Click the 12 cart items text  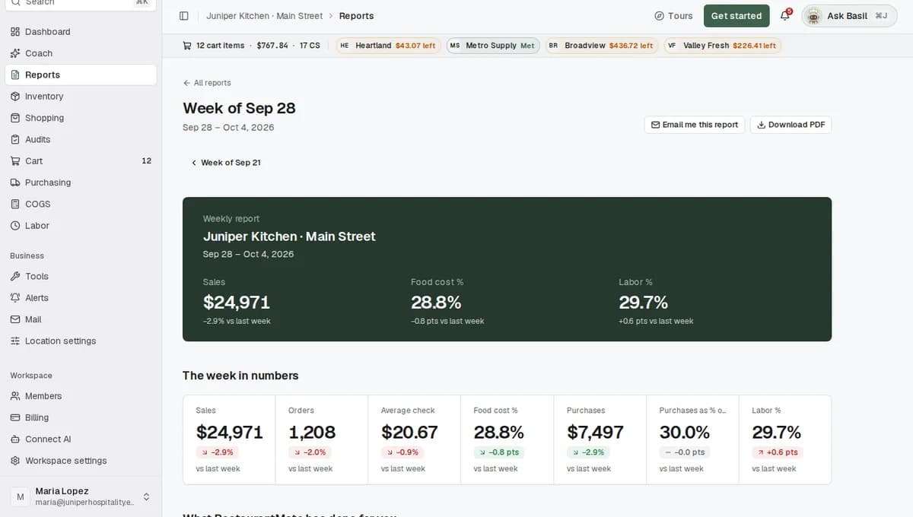coord(221,46)
